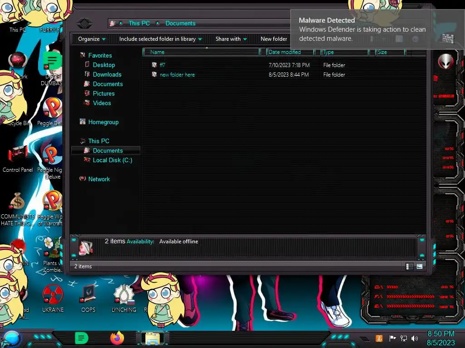Launch Firefox from the taskbar
Image resolution: width=465 pixels, height=348 pixels.
(117, 338)
